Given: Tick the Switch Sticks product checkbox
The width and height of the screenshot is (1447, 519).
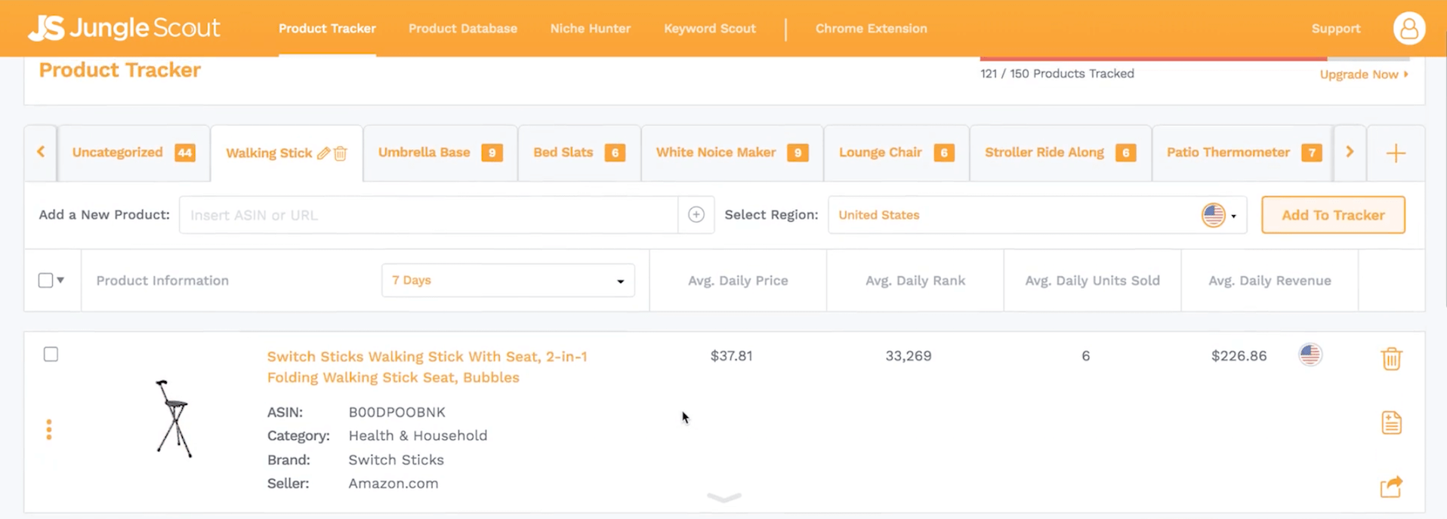Looking at the screenshot, I should coord(51,355).
